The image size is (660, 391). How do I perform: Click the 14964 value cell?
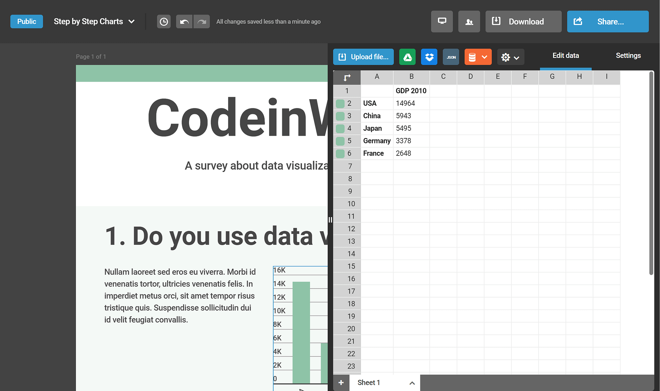412,103
